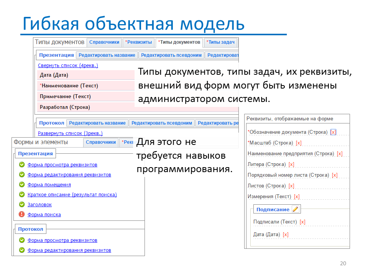Click the Подписали (Текст) field label
Viewport: 368px width, 276px height.
(275, 222)
